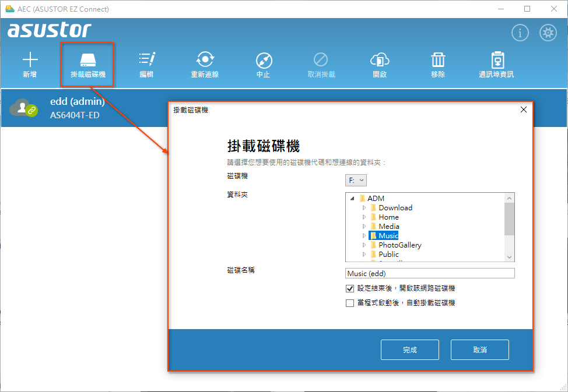Select the Media folder
This screenshot has height=392, width=568.
(x=385, y=226)
